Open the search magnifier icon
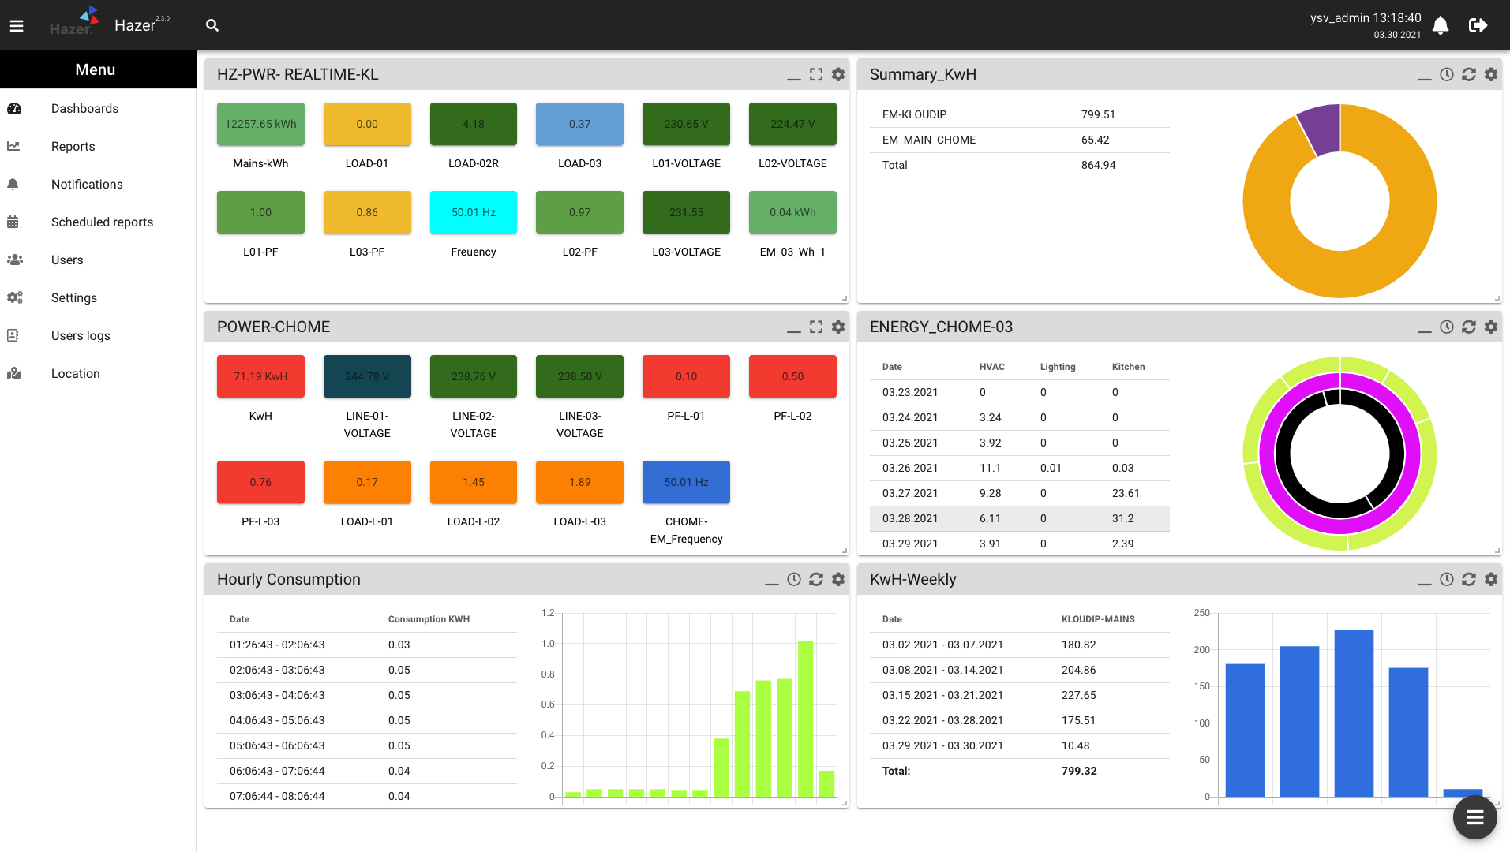This screenshot has width=1510, height=852. pos(212,25)
